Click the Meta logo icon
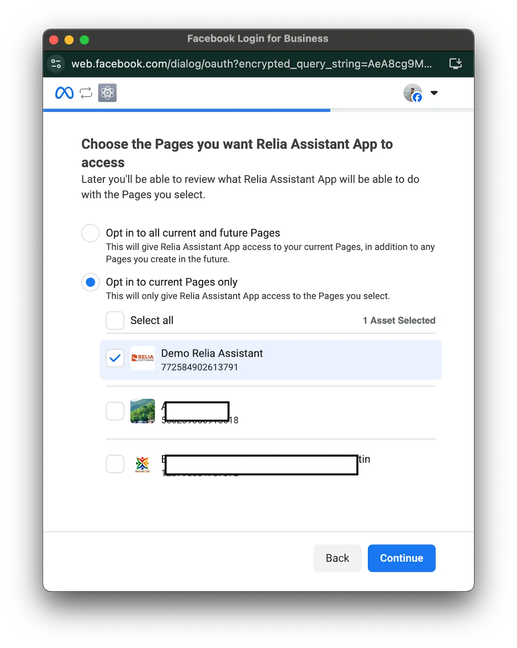Screen dimensions: 517x648 click(x=64, y=93)
